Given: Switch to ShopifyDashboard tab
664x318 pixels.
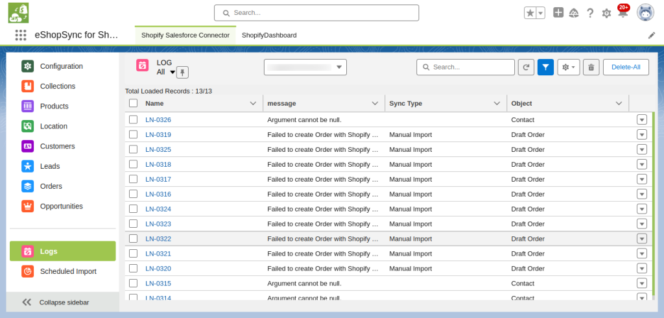Looking at the screenshot, I should click(x=269, y=35).
